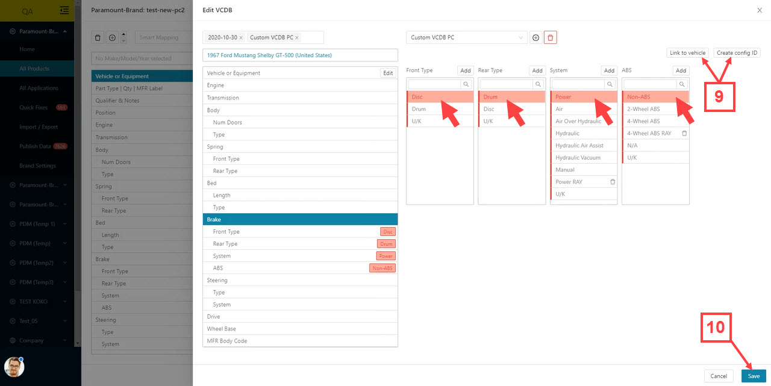
Task: Open All Products in sidebar
Action: [x=34, y=69]
